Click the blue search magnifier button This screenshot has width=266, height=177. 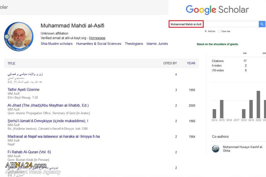coord(262,24)
